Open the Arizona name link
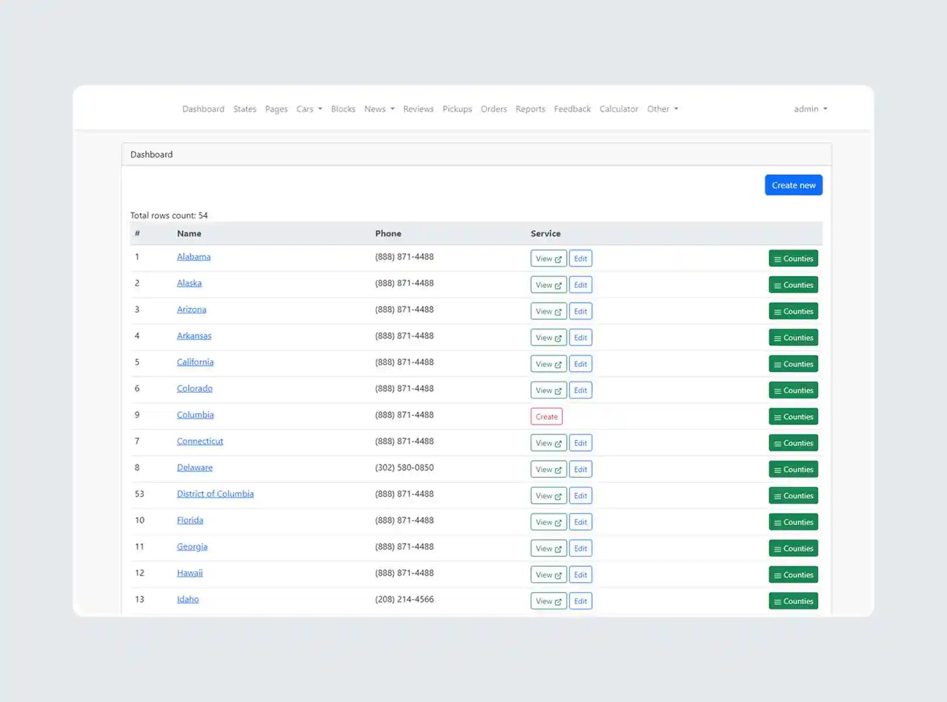The width and height of the screenshot is (947, 702). [x=191, y=309]
